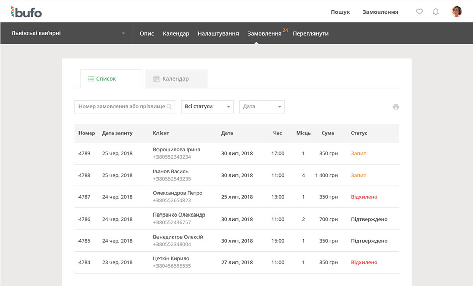The height and width of the screenshot is (286, 473).
Task: Click Відхилено status of order 4787
Action: click(x=364, y=197)
